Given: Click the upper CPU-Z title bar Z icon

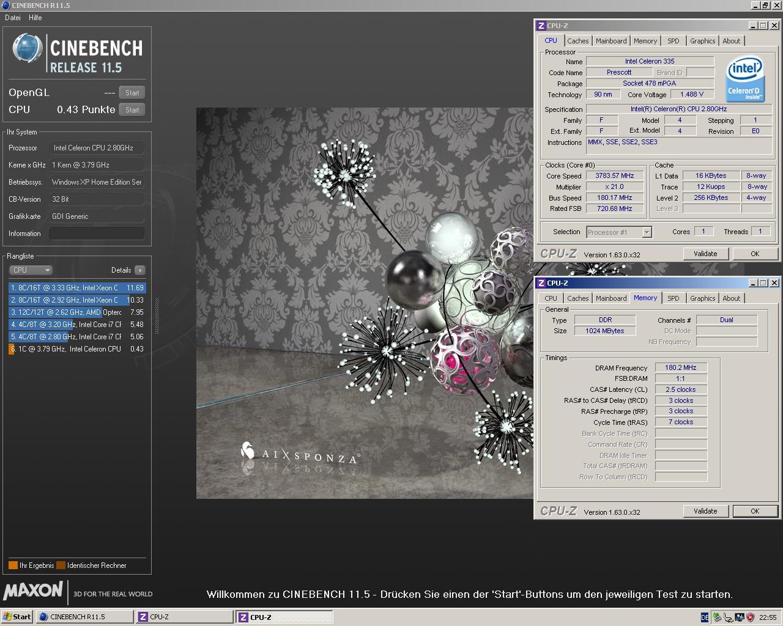Looking at the screenshot, I should [x=541, y=26].
